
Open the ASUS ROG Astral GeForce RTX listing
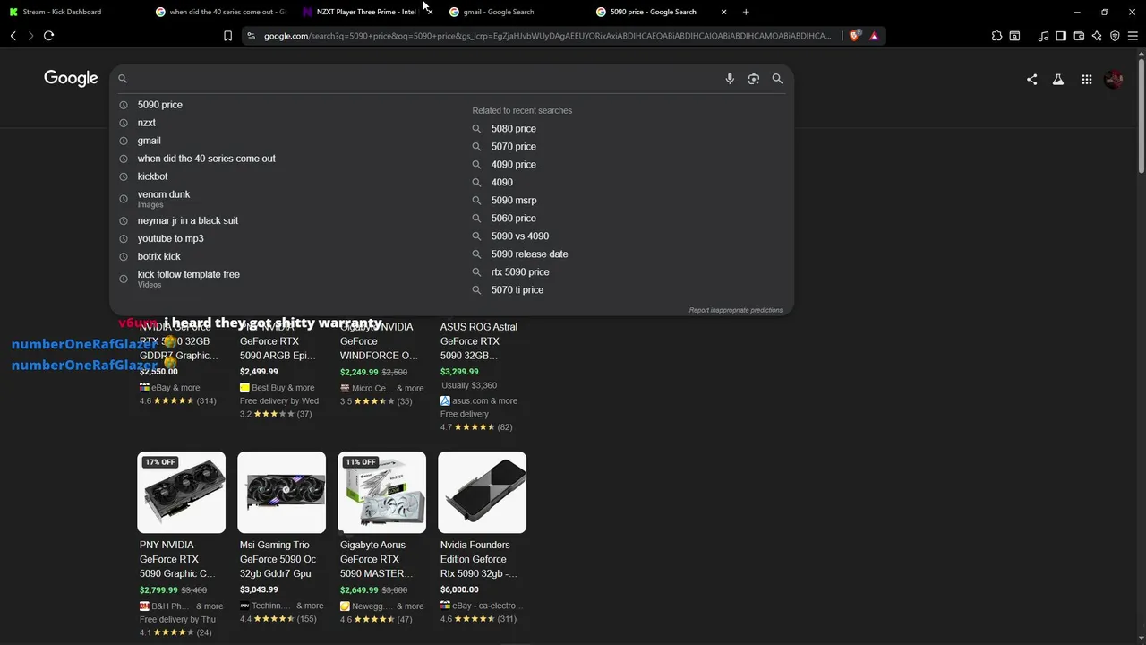[x=478, y=341]
